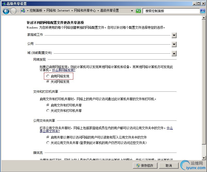Click the 媒体流 section heading
Viewport: 207px width, 172px height.
click(x=38, y=153)
